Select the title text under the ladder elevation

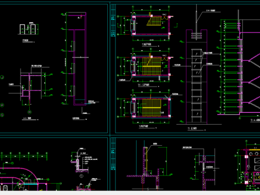point(192,128)
